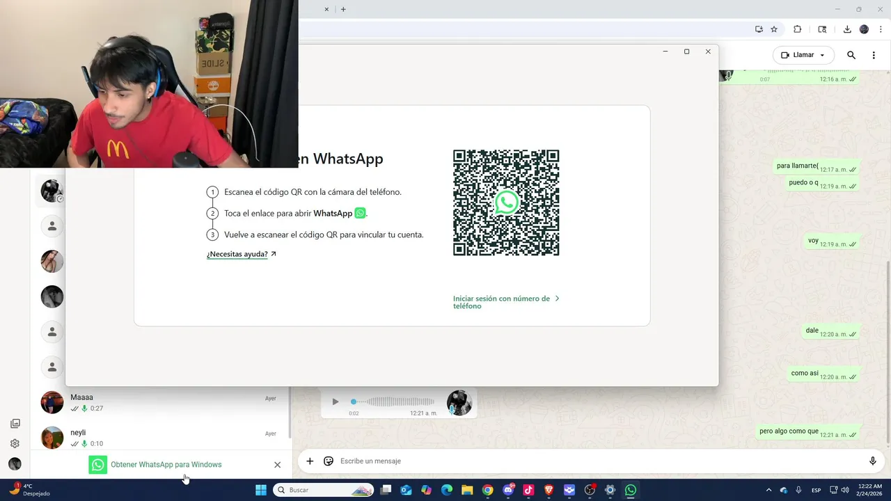Click the sender avatar on voice message
This screenshot has width=891, height=501.
(459, 402)
